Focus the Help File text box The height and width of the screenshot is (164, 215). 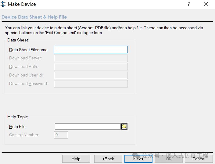pos(88,127)
